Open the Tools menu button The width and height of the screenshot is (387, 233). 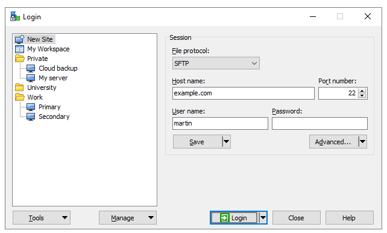(42, 218)
